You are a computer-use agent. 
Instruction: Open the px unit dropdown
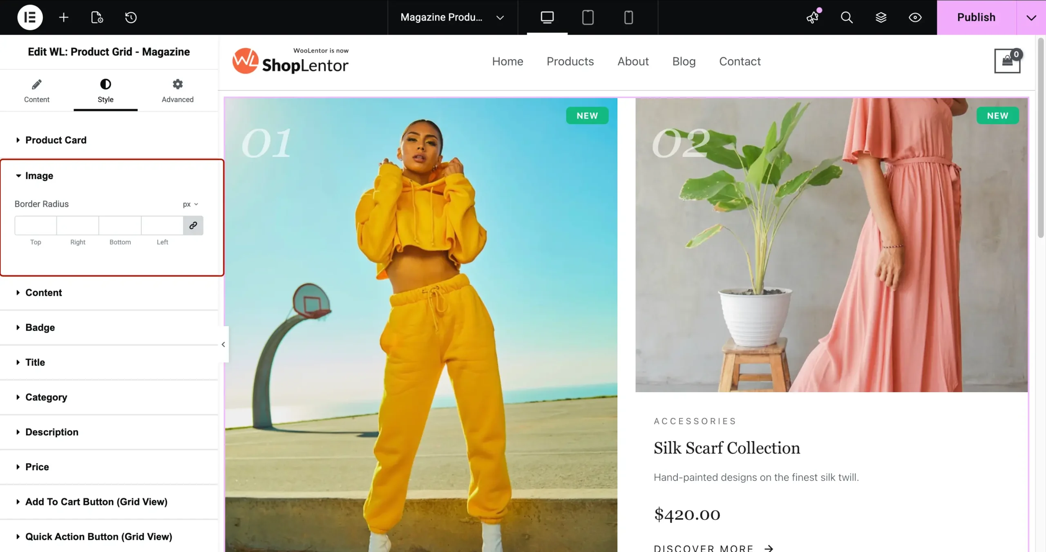click(190, 204)
